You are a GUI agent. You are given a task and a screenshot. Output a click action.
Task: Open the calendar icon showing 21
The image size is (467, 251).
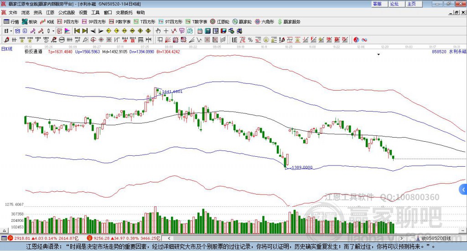[200, 31]
